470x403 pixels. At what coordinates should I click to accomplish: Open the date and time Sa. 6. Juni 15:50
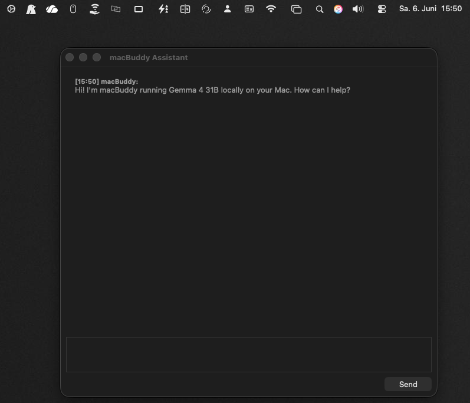[x=430, y=9]
